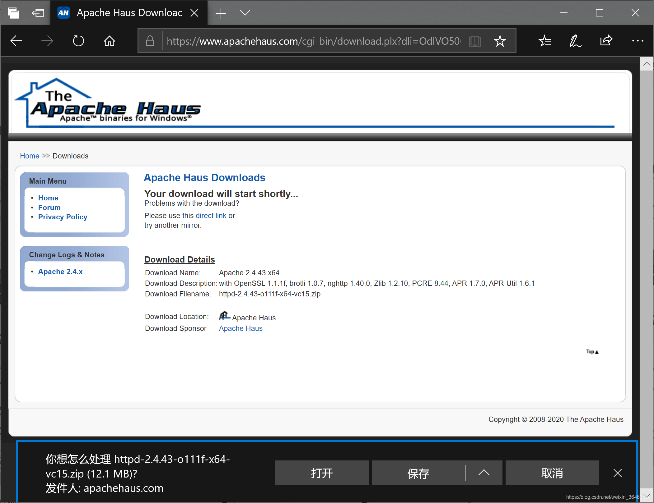The height and width of the screenshot is (503, 654).
Task: Click the Share page icon
Action: tap(606, 41)
